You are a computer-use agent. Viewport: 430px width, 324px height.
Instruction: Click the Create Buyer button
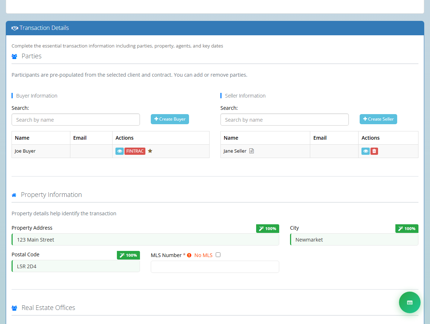(x=170, y=119)
